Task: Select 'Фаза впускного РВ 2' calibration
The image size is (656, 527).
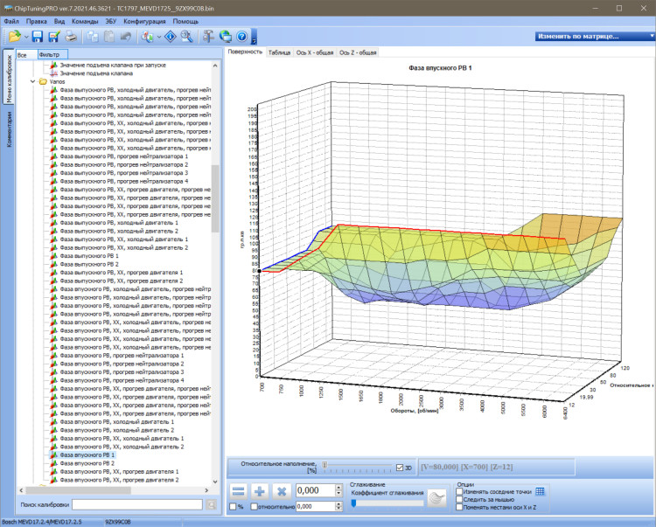Action: click(x=87, y=463)
